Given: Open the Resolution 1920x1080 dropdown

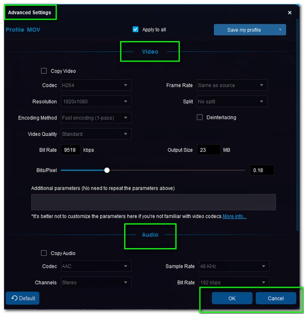Looking at the screenshot, I should (96, 102).
